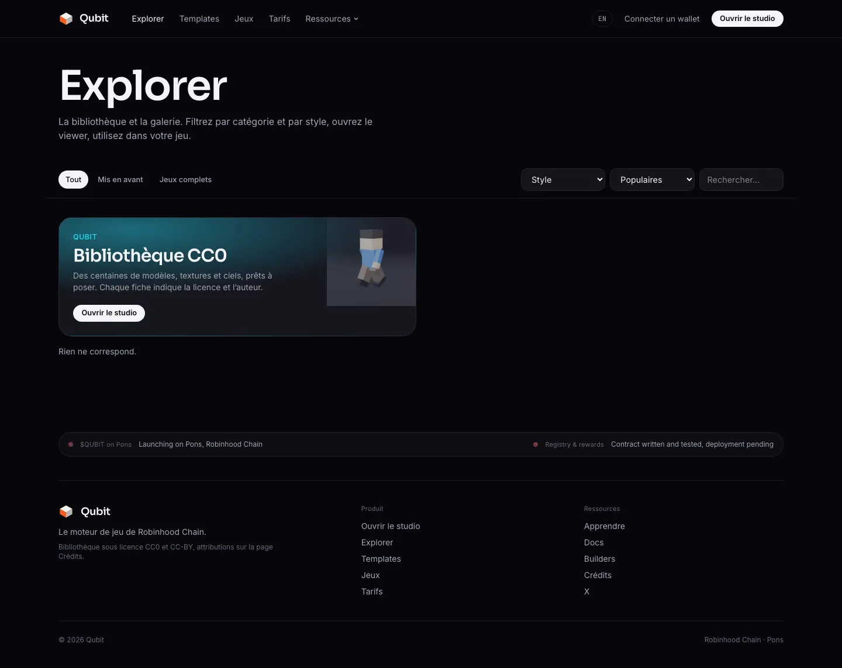Click the $QUBIT on Pons status dot
842x668 pixels.
click(71, 444)
